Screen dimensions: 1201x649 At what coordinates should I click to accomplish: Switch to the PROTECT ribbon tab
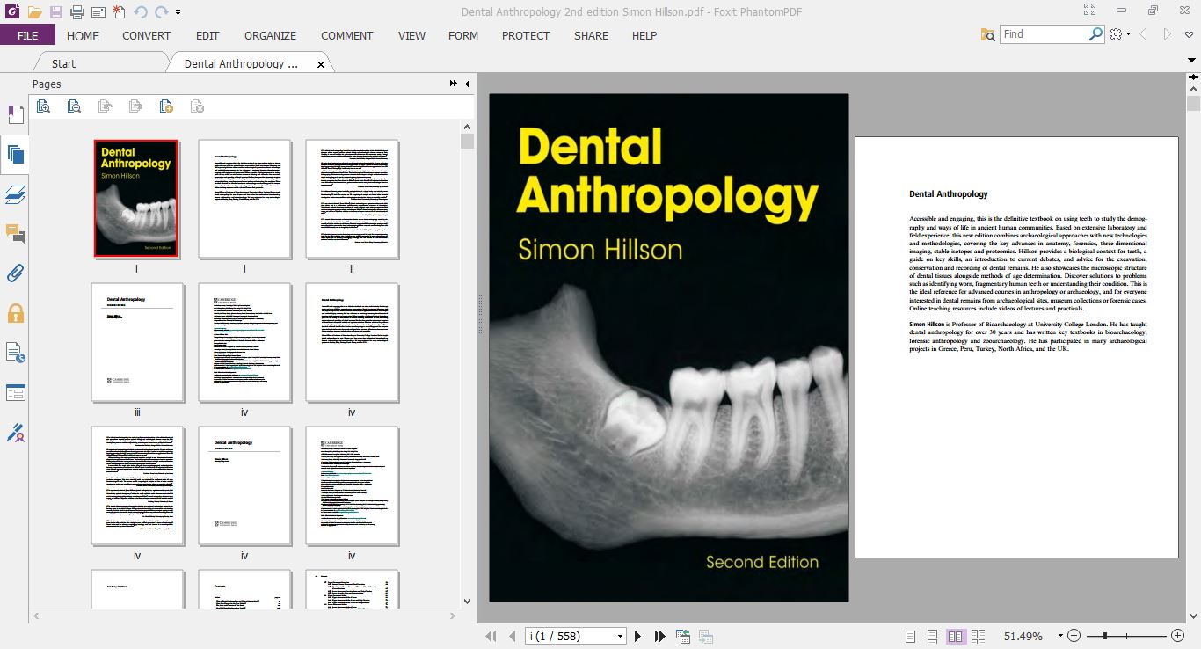click(x=526, y=35)
